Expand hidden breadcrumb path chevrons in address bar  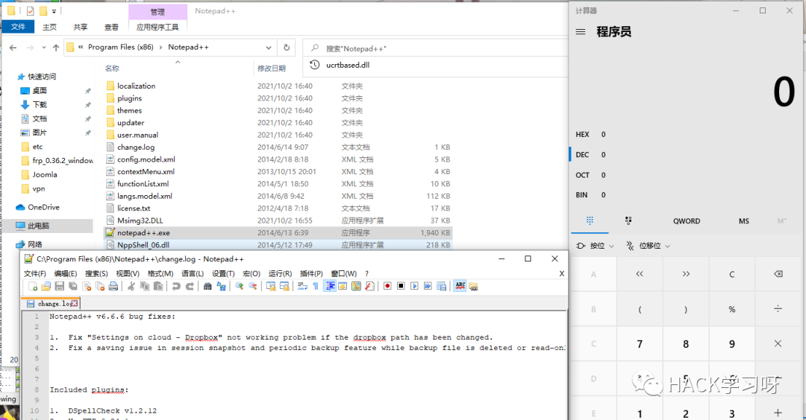(81, 47)
